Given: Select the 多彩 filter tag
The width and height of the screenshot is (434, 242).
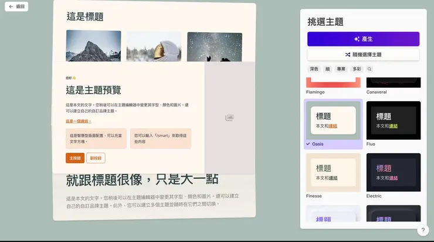Looking at the screenshot, I should click(x=357, y=69).
